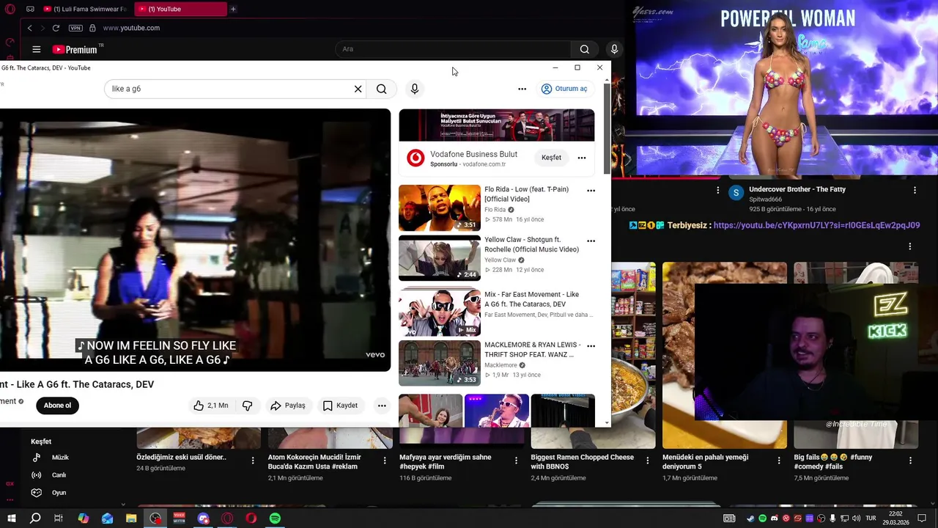
Task: Like the Like A G6 video
Action: pos(210,406)
